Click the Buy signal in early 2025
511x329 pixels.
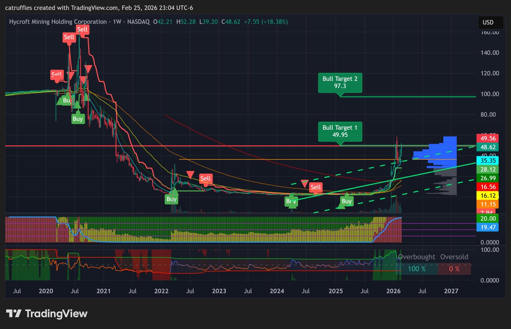click(x=347, y=201)
